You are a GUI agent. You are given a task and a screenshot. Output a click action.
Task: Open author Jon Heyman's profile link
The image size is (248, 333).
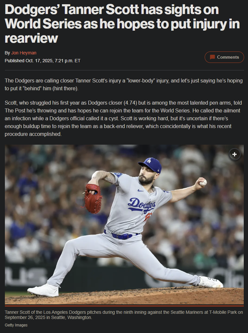point(24,53)
